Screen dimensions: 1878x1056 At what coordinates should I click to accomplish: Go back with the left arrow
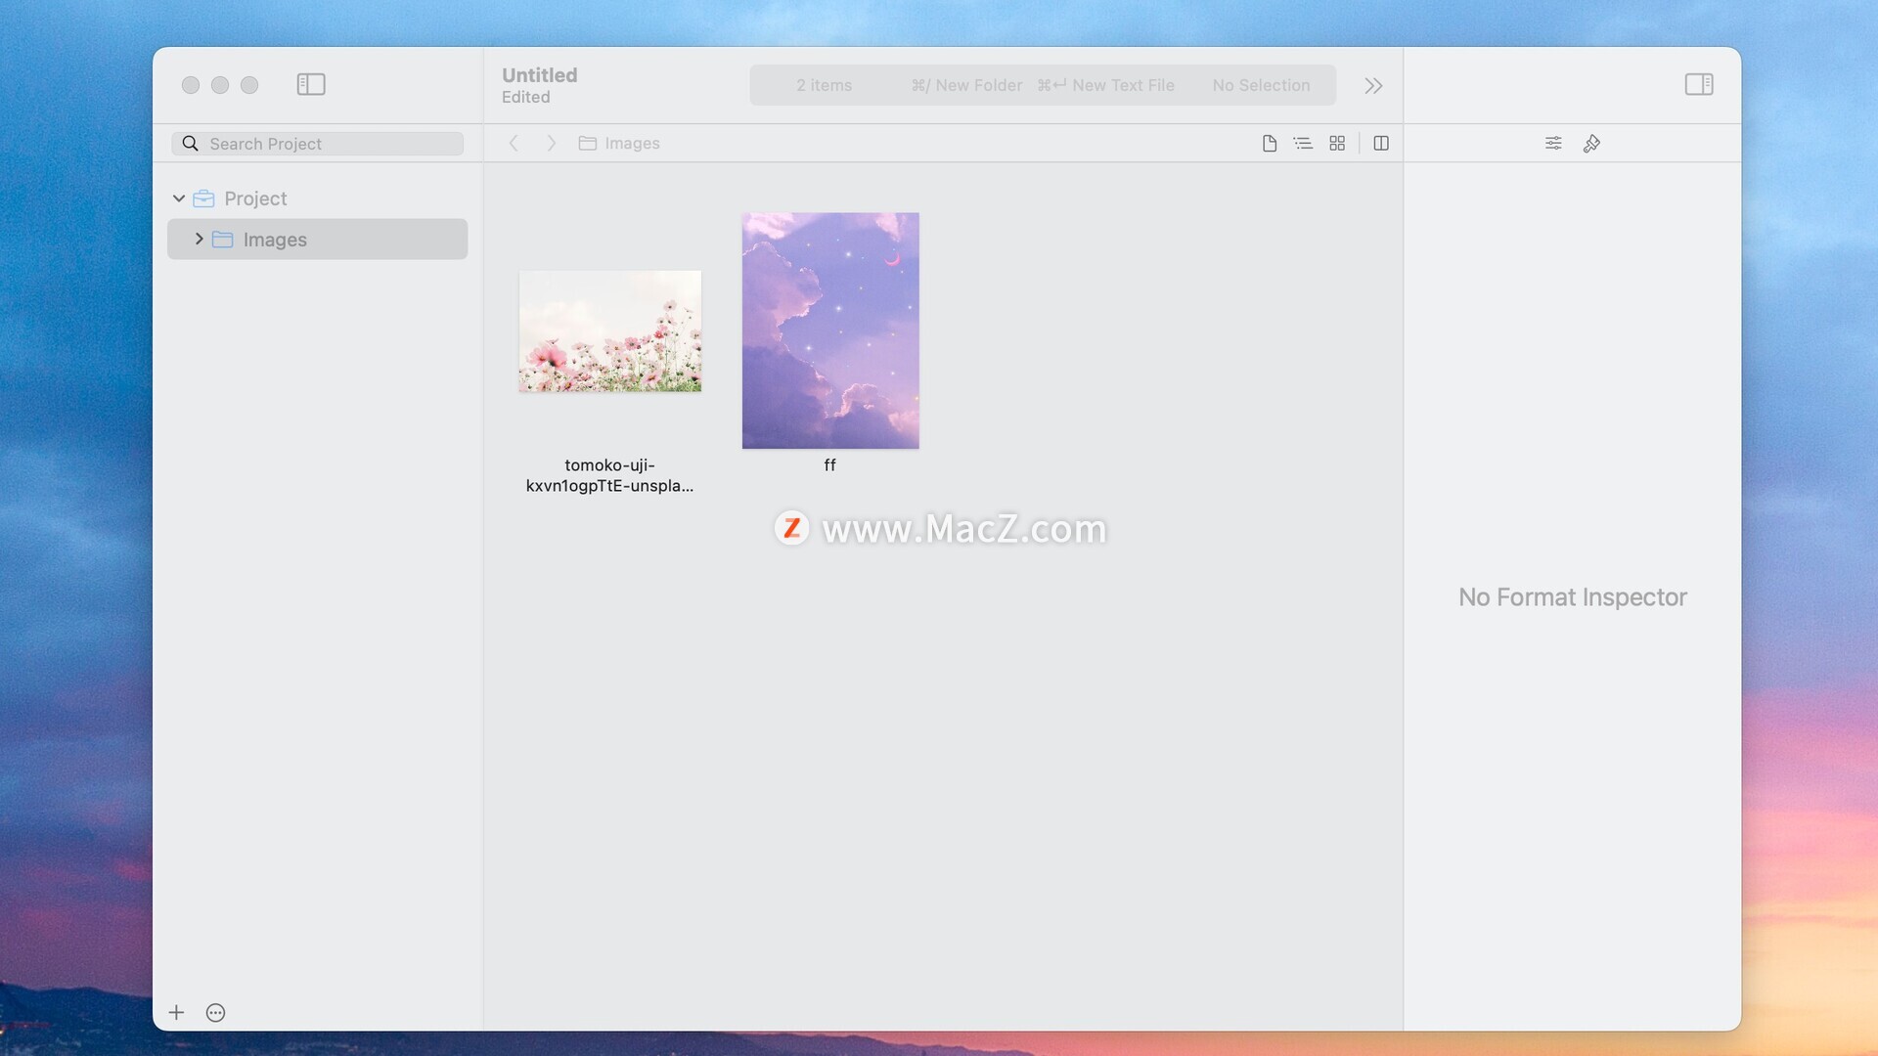click(x=514, y=144)
